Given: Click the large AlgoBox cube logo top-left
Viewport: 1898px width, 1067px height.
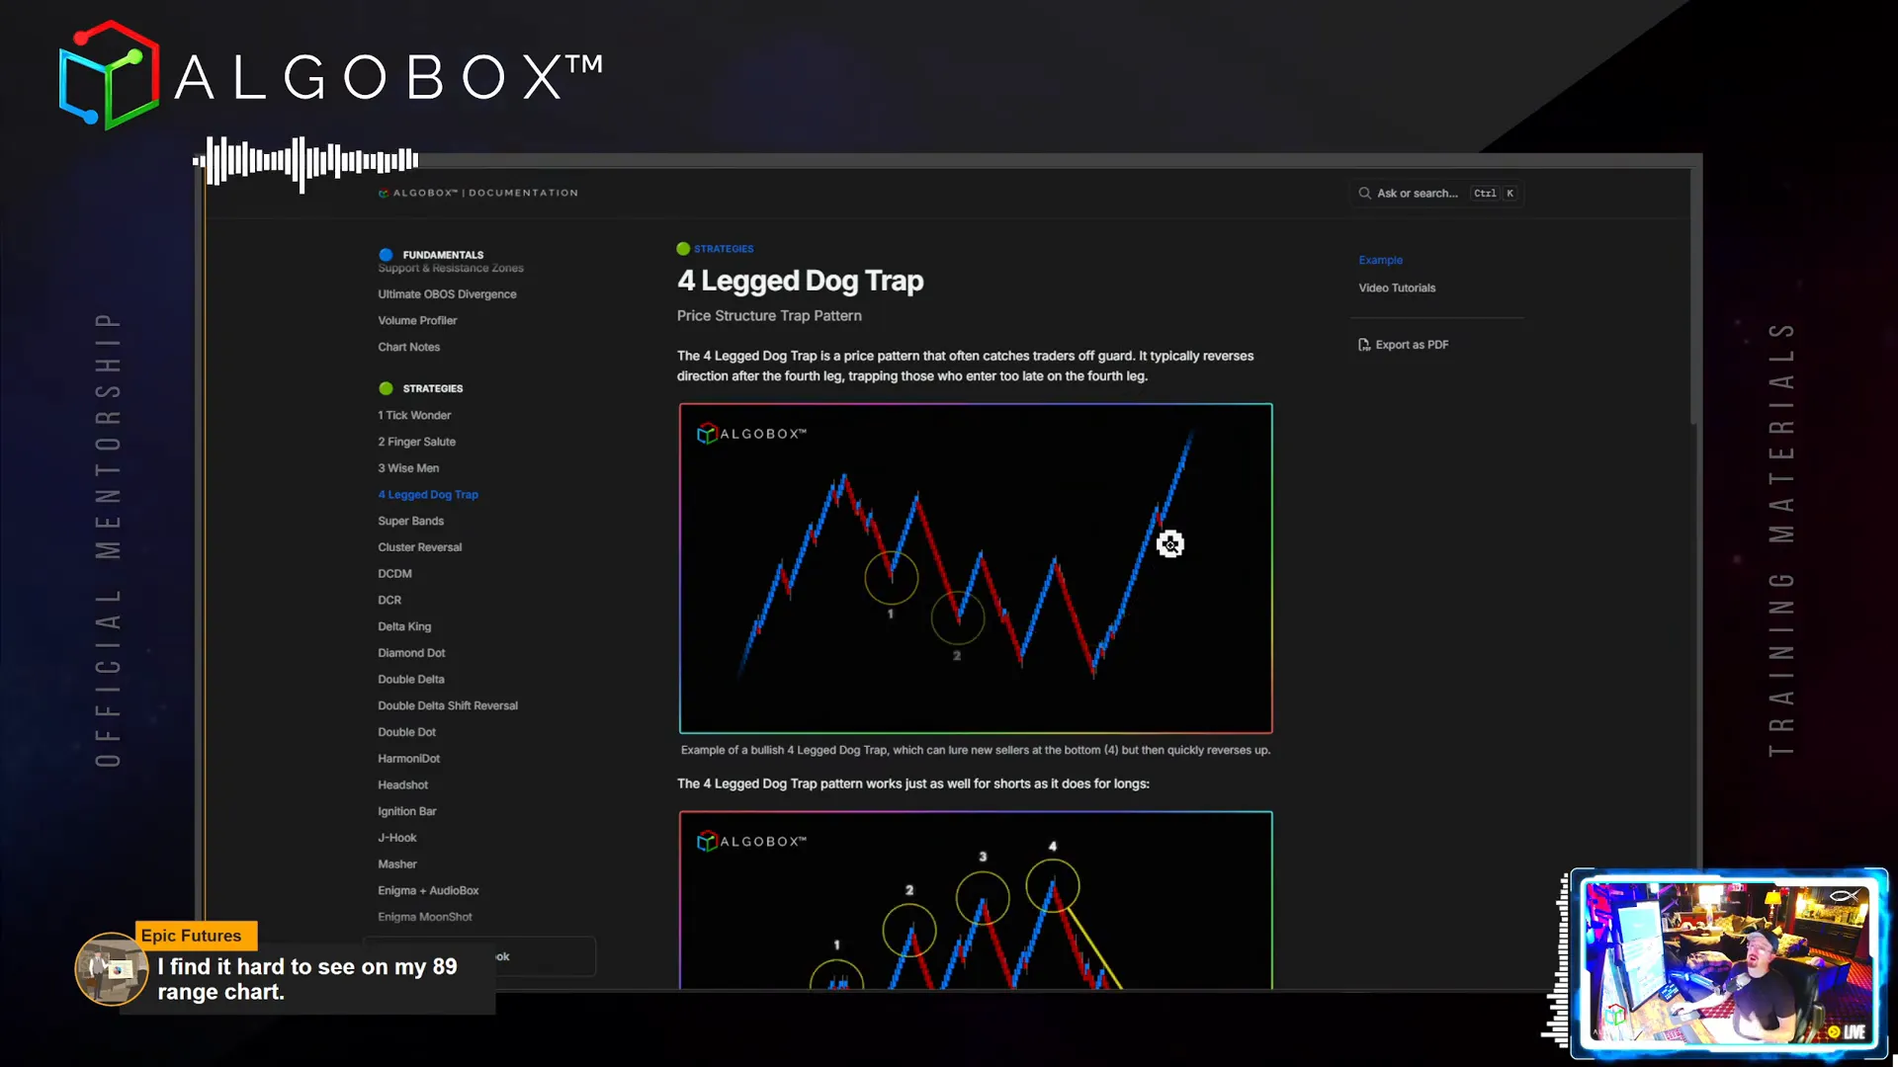Looking at the screenshot, I should (109, 75).
